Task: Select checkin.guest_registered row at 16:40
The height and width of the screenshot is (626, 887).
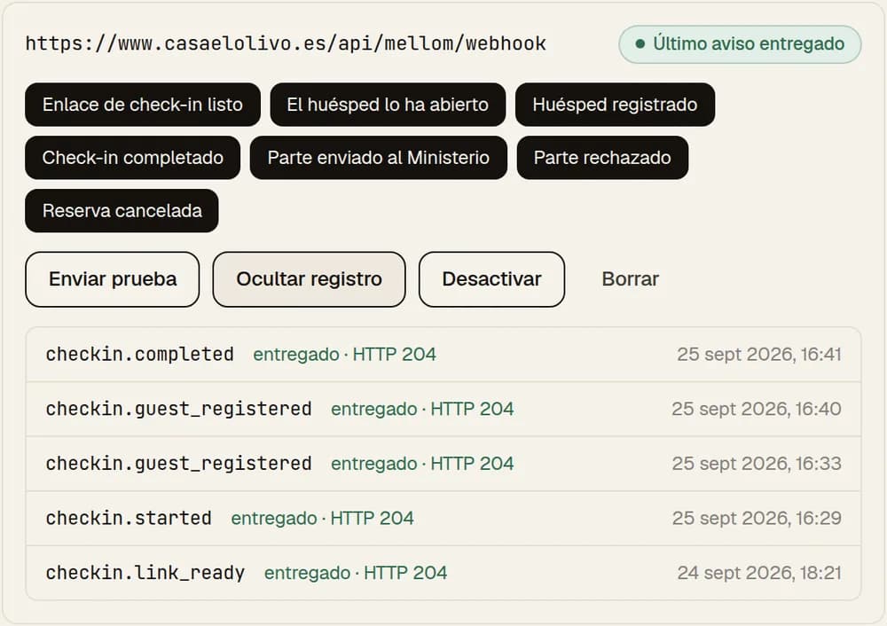Action: (x=443, y=409)
